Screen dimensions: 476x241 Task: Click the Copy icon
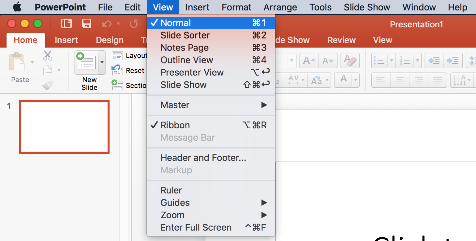pos(48,70)
